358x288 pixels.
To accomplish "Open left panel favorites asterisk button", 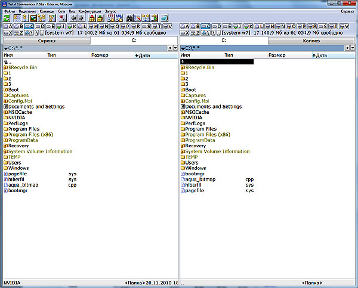I will coord(169,48).
